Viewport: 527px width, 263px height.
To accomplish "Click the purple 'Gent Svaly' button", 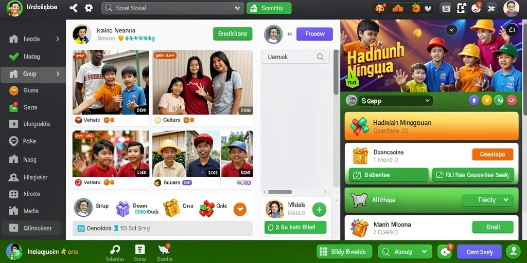I will (x=479, y=252).
